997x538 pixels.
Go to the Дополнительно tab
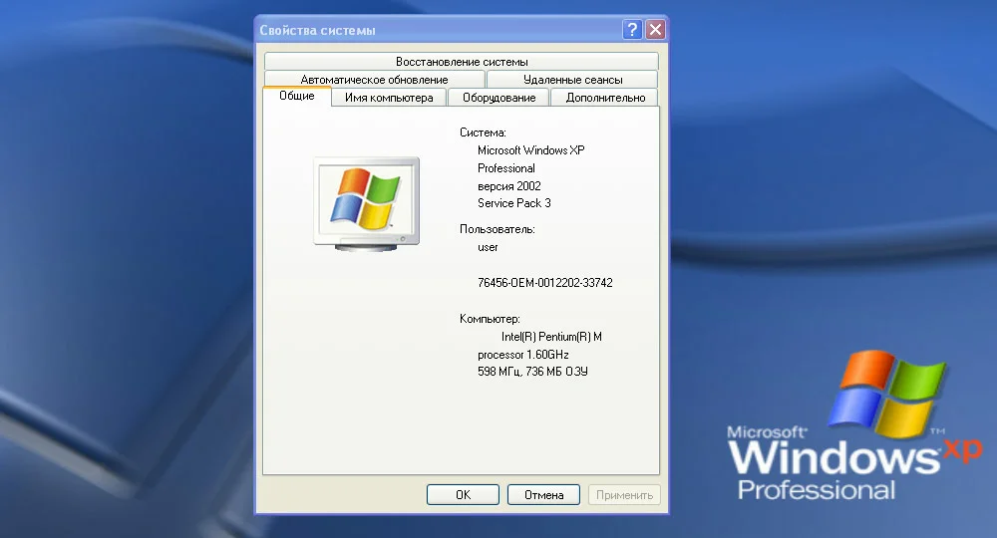[605, 98]
